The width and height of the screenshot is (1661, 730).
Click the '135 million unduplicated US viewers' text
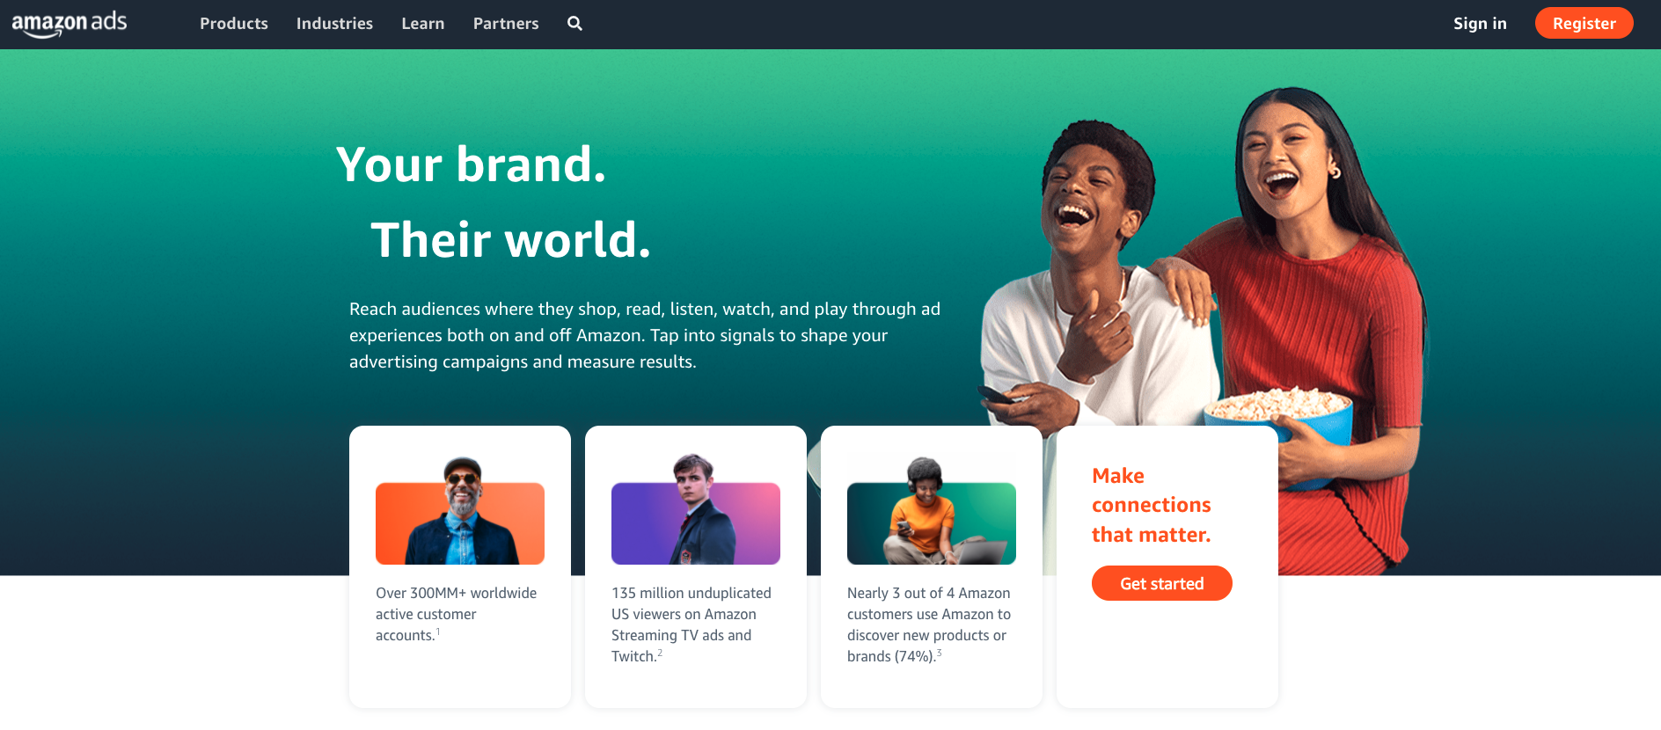(x=691, y=624)
